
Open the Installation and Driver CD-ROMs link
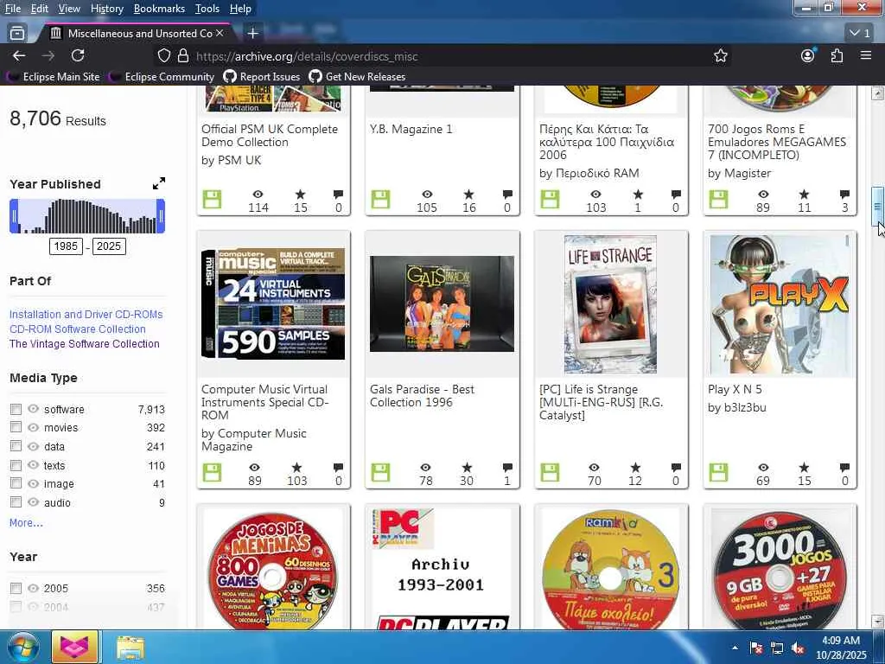point(86,315)
